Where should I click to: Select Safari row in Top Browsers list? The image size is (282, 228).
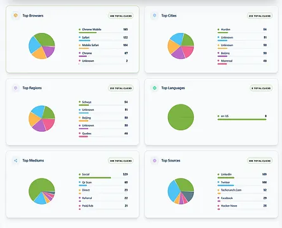coord(103,38)
